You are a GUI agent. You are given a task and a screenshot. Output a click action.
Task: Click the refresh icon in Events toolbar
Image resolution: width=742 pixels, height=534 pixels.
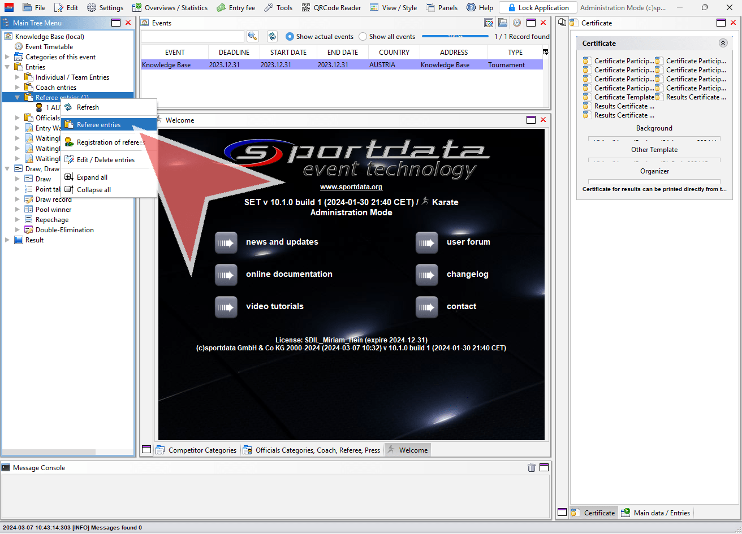click(272, 36)
